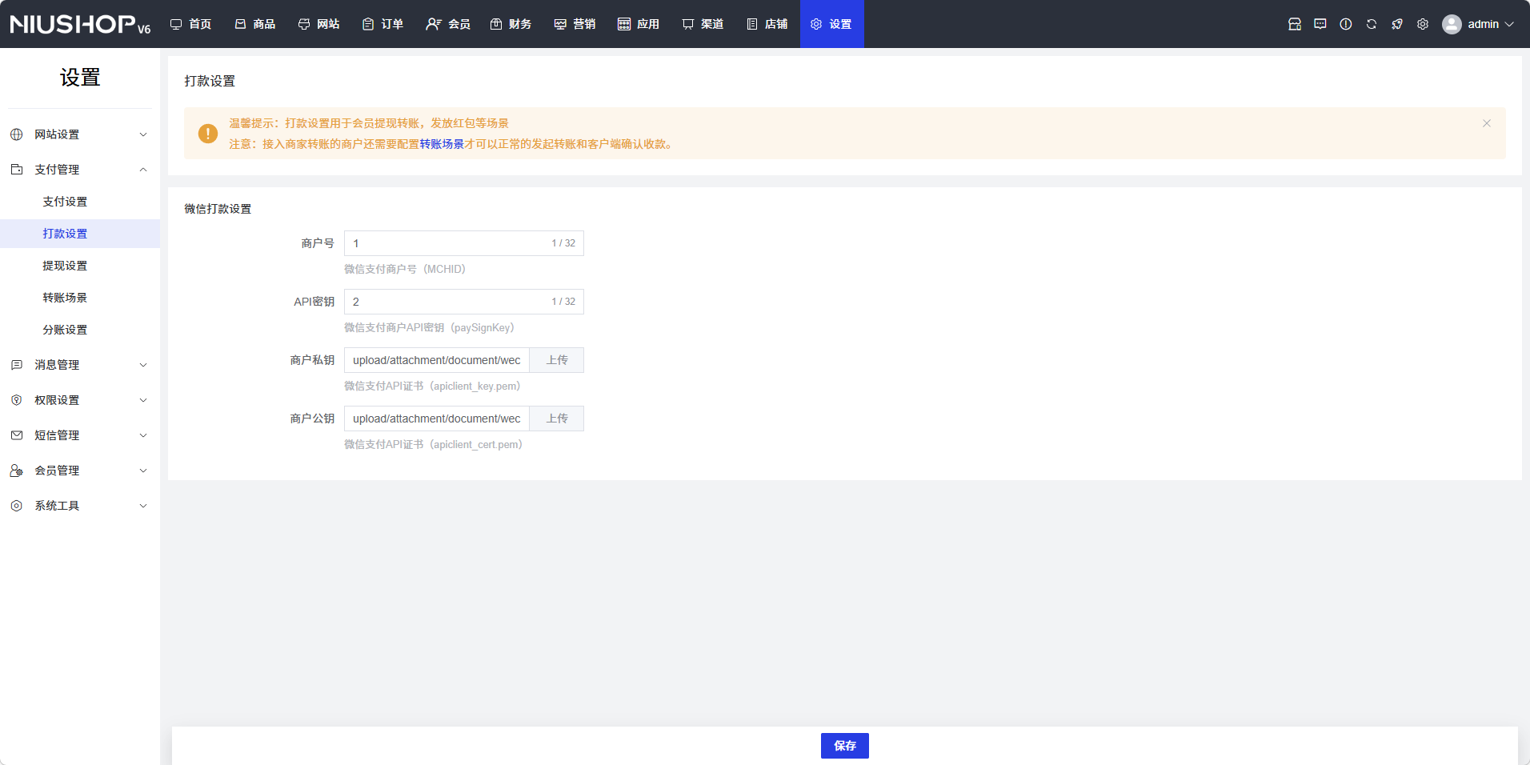The height and width of the screenshot is (765, 1530).
Task: Go to 营销 in the top navigation
Action: (575, 24)
